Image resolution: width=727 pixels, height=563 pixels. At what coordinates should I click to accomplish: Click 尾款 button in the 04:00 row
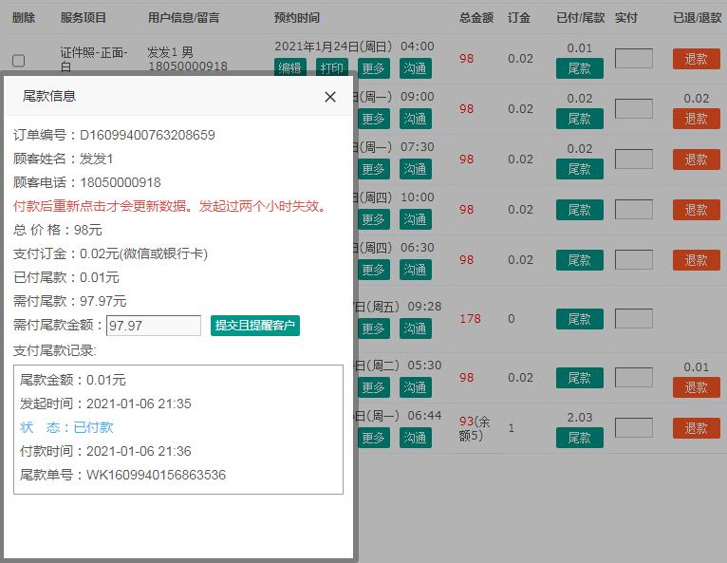579,68
